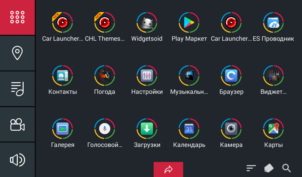Open ES Проводник file manager
This screenshot has height=177, width=302.
273,22
